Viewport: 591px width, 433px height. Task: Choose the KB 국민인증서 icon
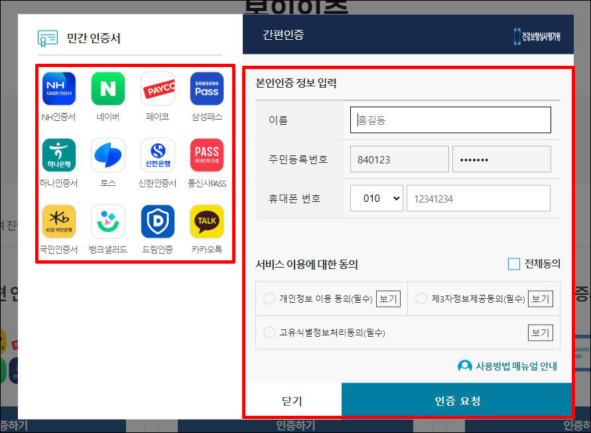point(59,222)
